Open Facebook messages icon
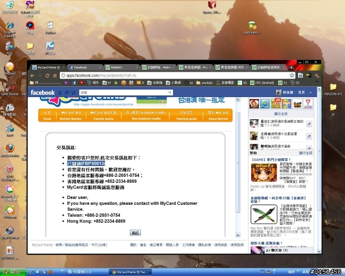 click(x=67, y=93)
